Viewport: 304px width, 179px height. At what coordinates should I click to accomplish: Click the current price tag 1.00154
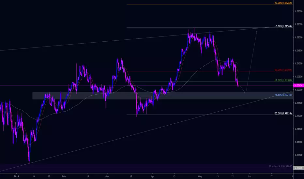299,85
